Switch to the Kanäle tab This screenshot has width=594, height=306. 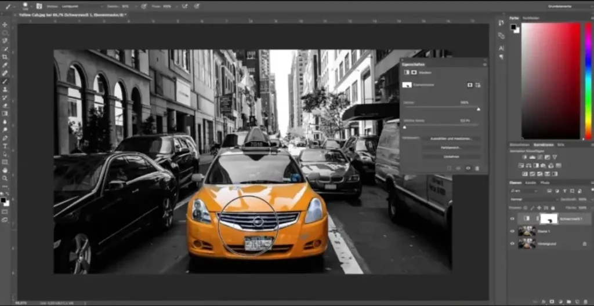(x=530, y=183)
